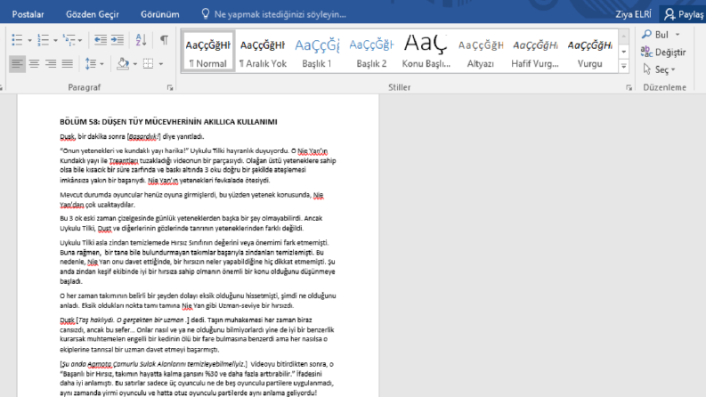This screenshot has width=706, height=397.
Task: Open the Seç select menu
Action: click(659, 69)
